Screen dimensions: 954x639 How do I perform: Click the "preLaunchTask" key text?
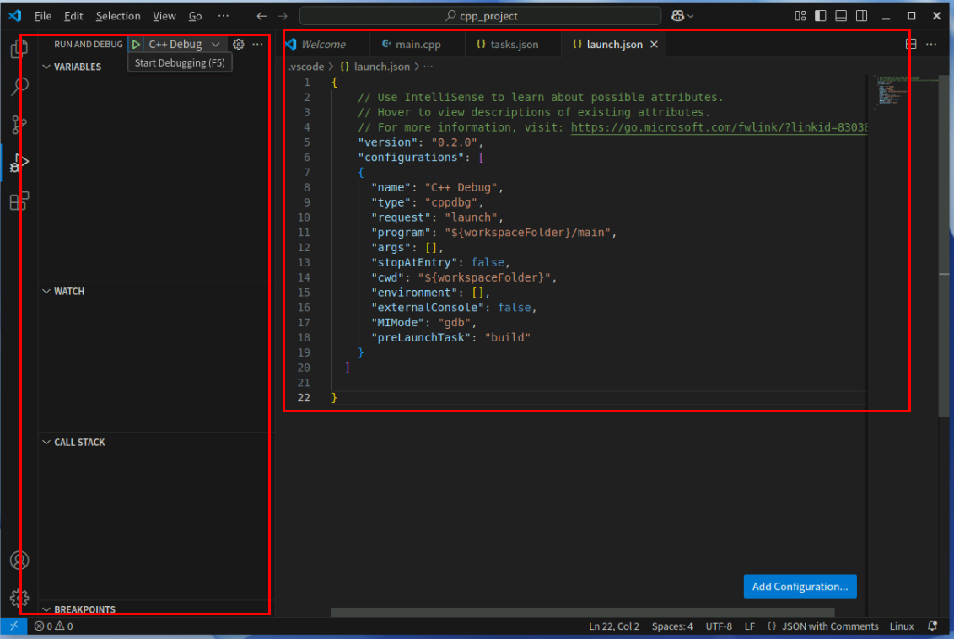(x=422, y=337)
